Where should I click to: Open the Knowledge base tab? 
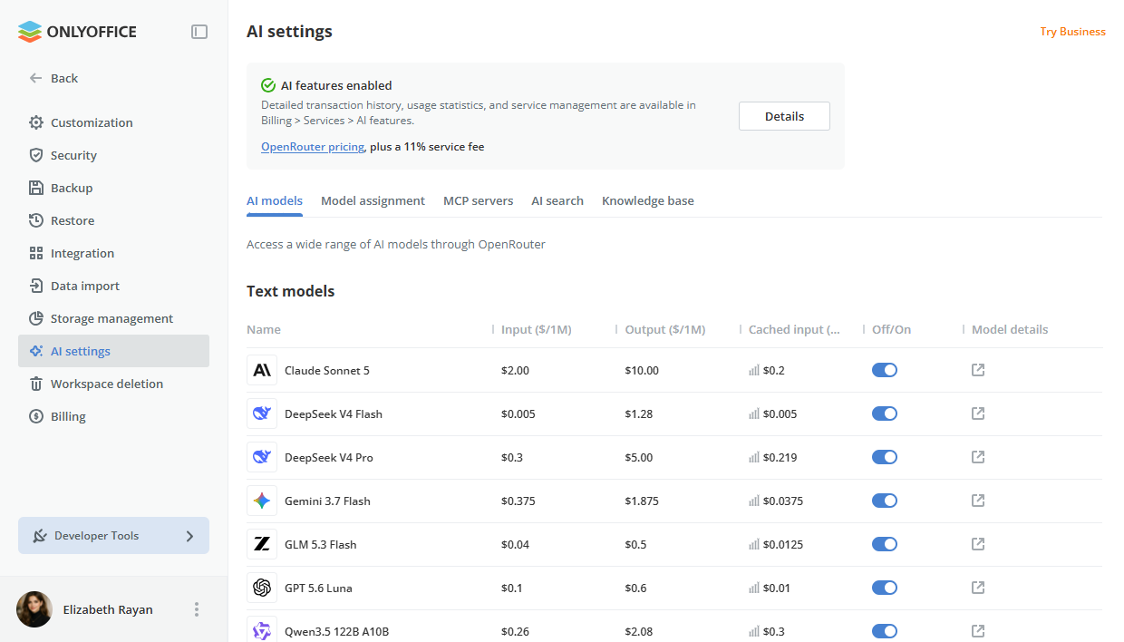click(648, 201)
